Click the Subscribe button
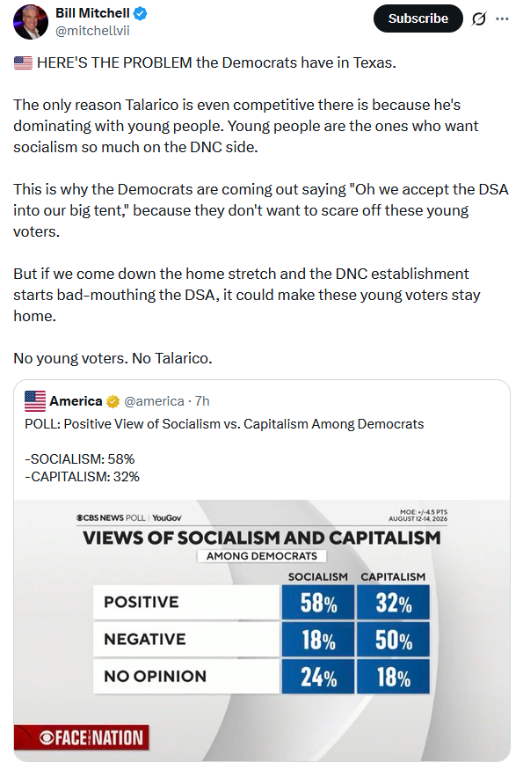The height and width of the screenshot is (762, 523). tap(418, 18)
